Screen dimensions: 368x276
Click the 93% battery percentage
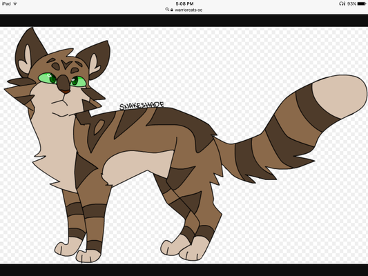[x=351, y=3]
